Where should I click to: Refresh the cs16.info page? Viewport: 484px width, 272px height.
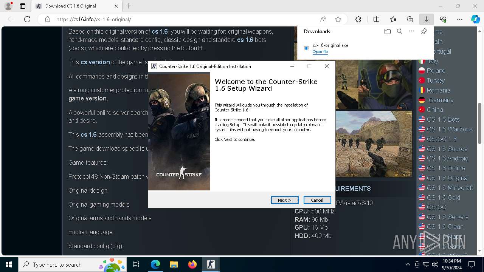(x=27, y=19)
